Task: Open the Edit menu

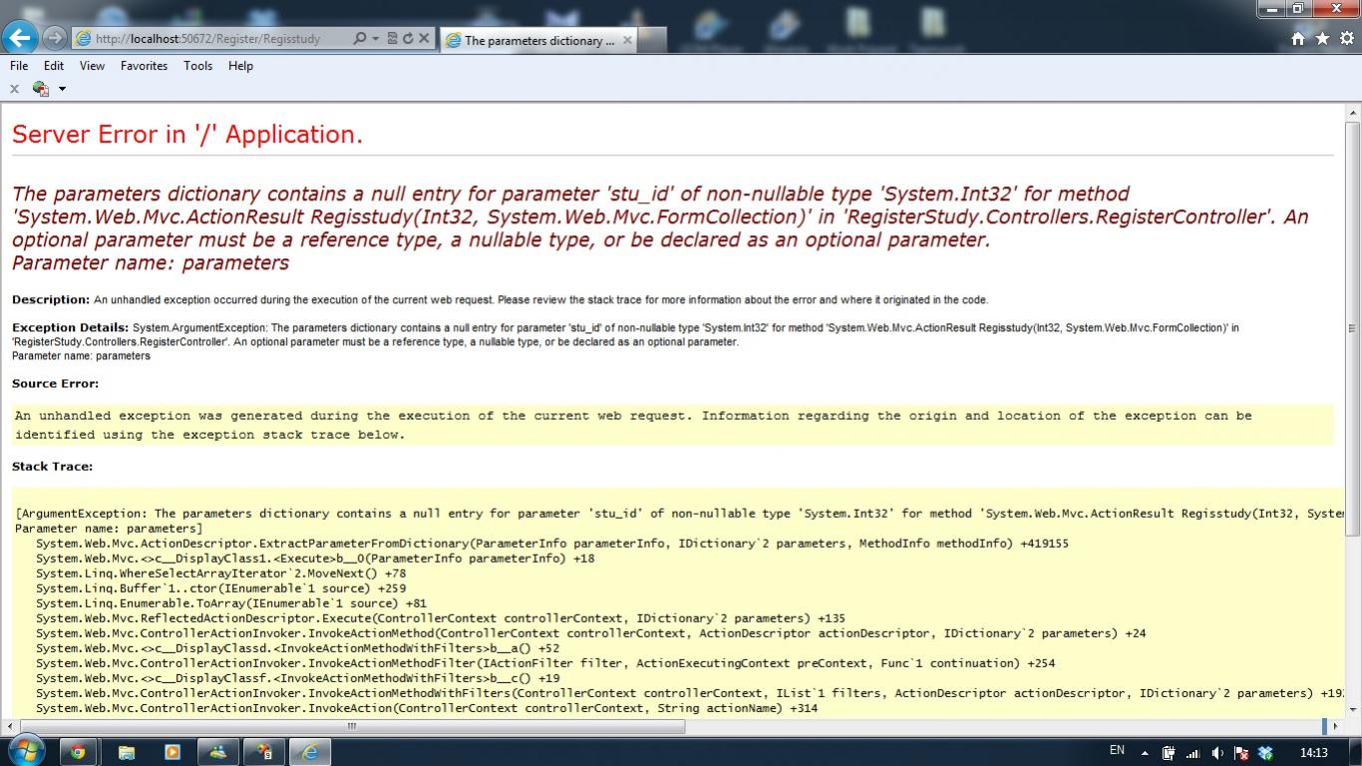Action: 54,66
